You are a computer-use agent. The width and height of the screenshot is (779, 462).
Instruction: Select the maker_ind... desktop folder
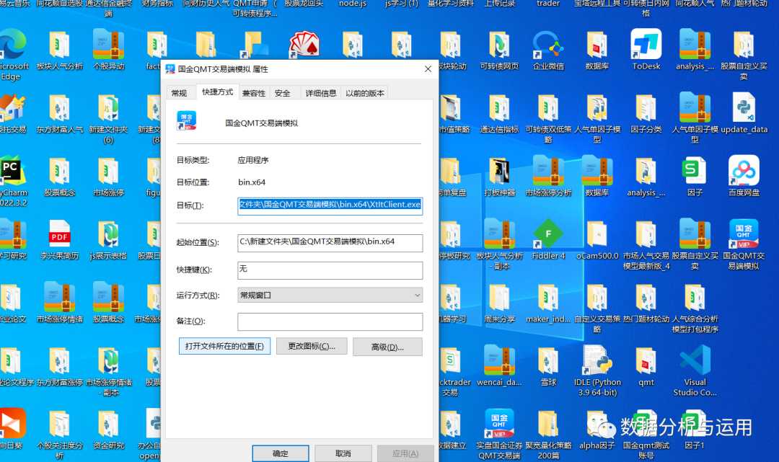coord(548,303)
